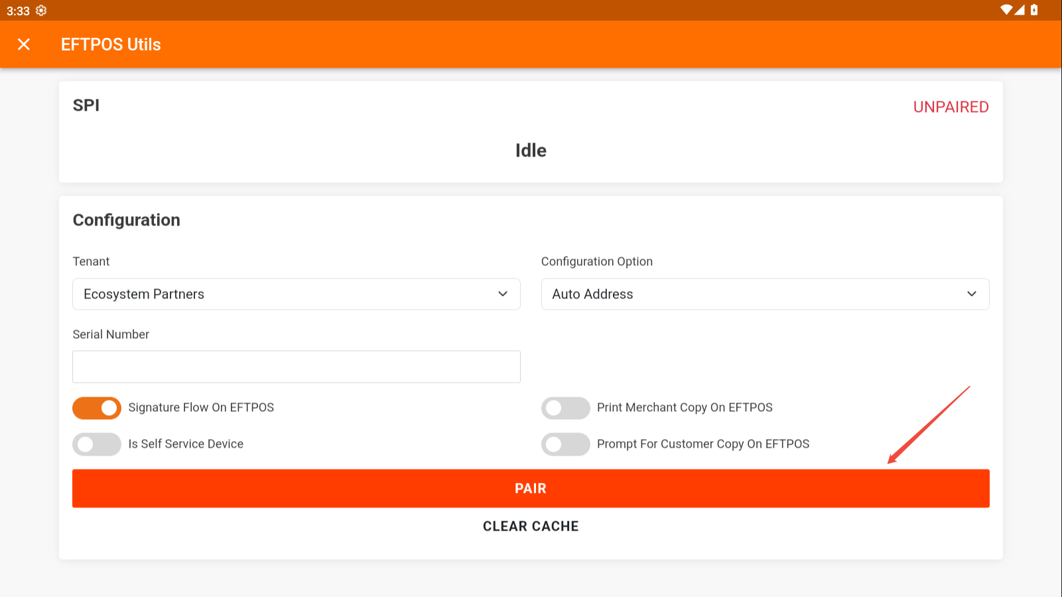Click the UNPAIRED status label

click(x=951, y=107)
